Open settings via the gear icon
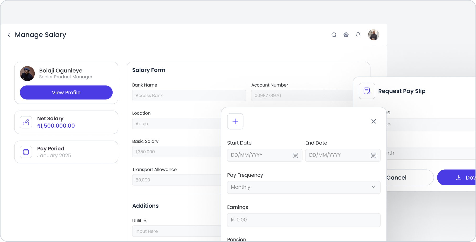This screenshot has width=476, height=242. pyautogui.click(x=346, y=35)
